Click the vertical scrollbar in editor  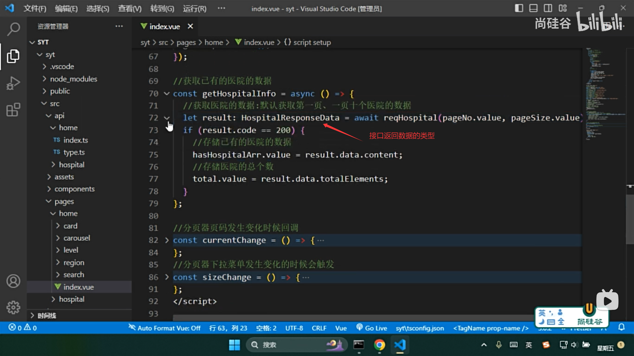pos(630,219)
